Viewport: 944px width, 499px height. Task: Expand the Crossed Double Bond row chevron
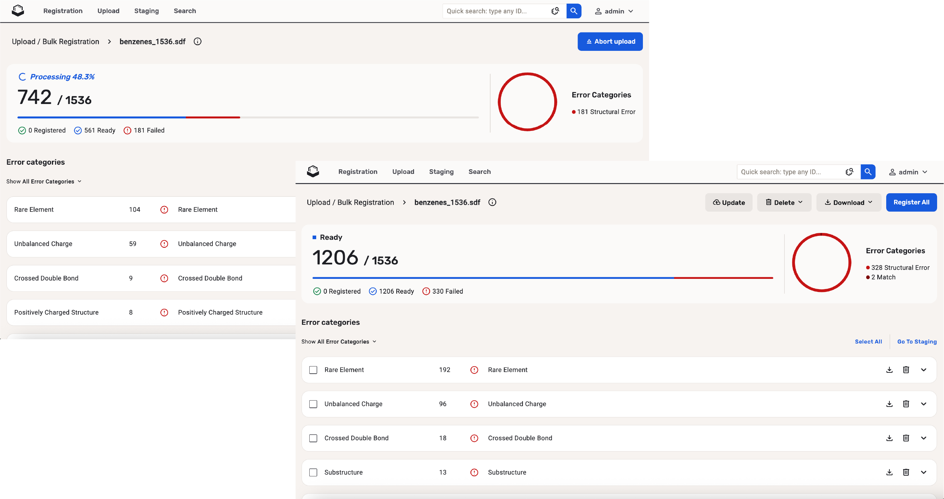tap(923, 438)
